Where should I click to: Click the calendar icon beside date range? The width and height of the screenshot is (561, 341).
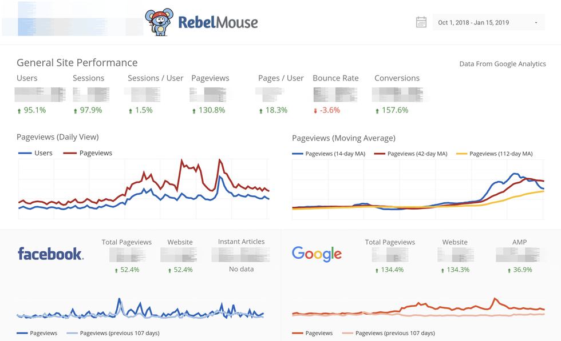[421, 22]
